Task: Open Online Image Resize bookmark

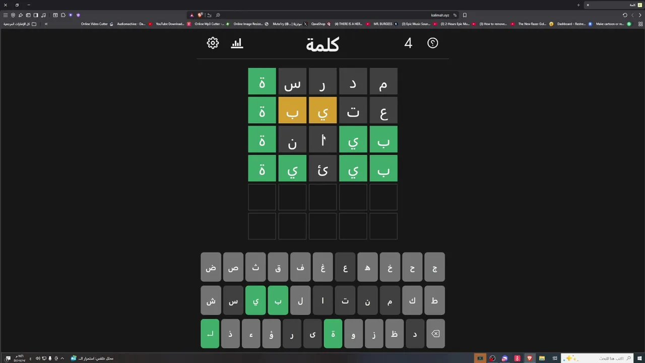Action: (251, 24)
